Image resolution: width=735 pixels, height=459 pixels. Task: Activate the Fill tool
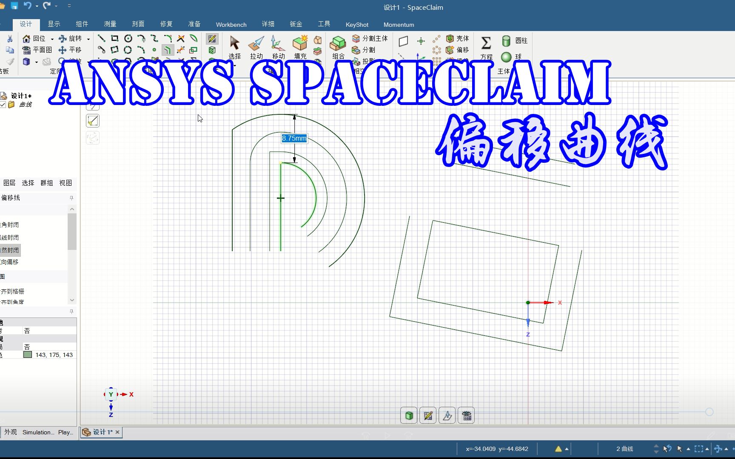pos(300,47)
